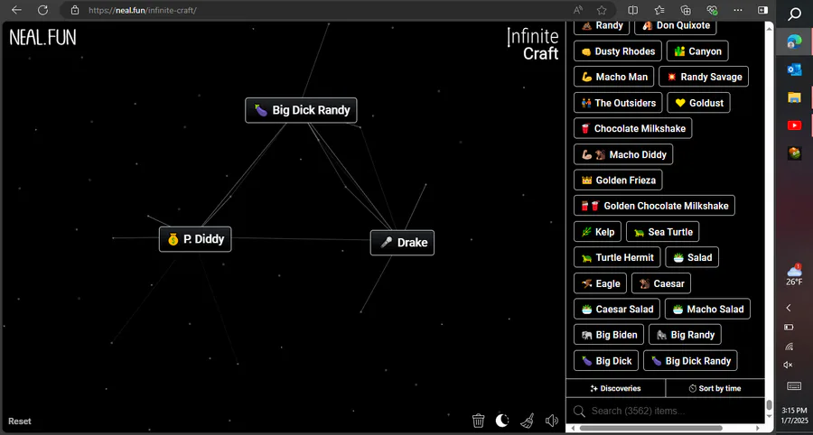813x435 pixels.
Task: Pick Macho Salad item
Action: tap(707, 310)
